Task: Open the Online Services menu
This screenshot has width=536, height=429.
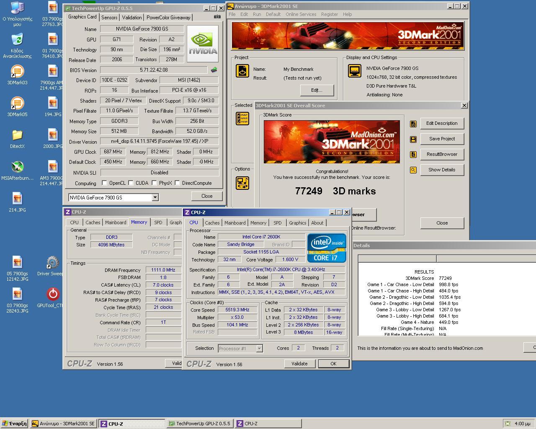Action: point(301,14)
